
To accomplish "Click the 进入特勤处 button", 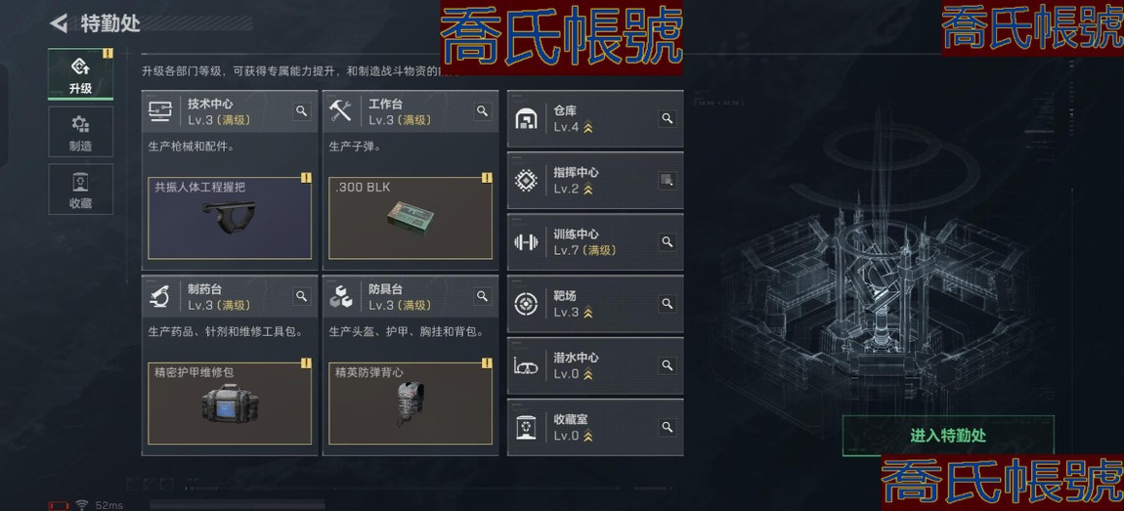I will (948, 435).
